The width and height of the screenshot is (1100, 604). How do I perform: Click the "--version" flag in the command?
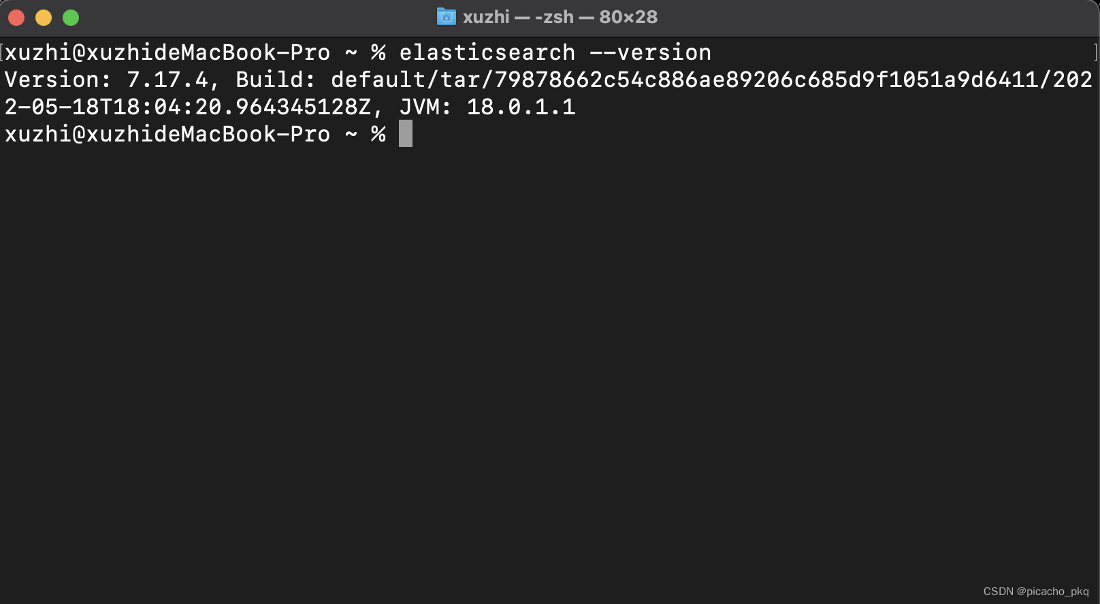tap(650, 53)
